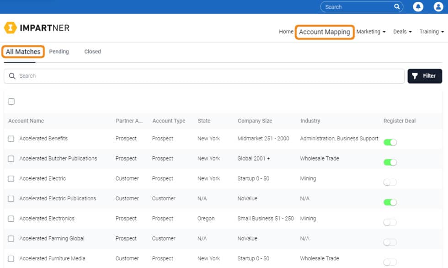Image resolution: width=448 pixels, height=268 pixels.
Task: Click the Filter button
Action: click(x=425, y=75)
